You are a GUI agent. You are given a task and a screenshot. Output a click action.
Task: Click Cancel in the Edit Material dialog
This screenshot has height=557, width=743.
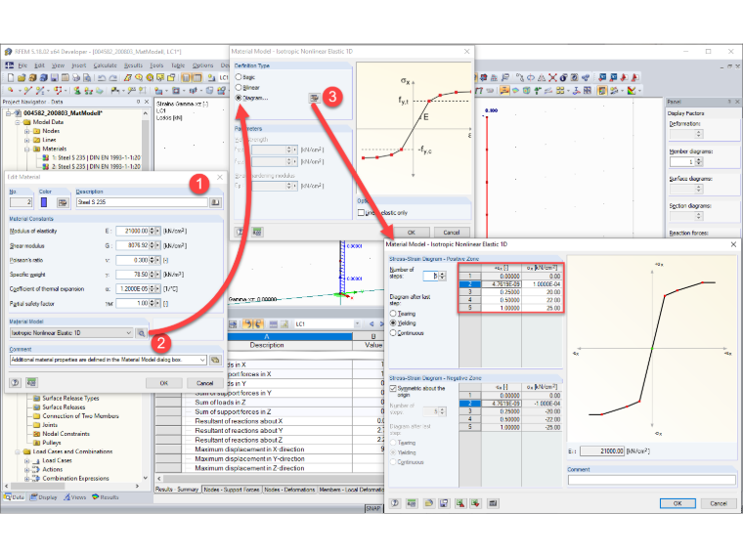(x=204, y=383)
